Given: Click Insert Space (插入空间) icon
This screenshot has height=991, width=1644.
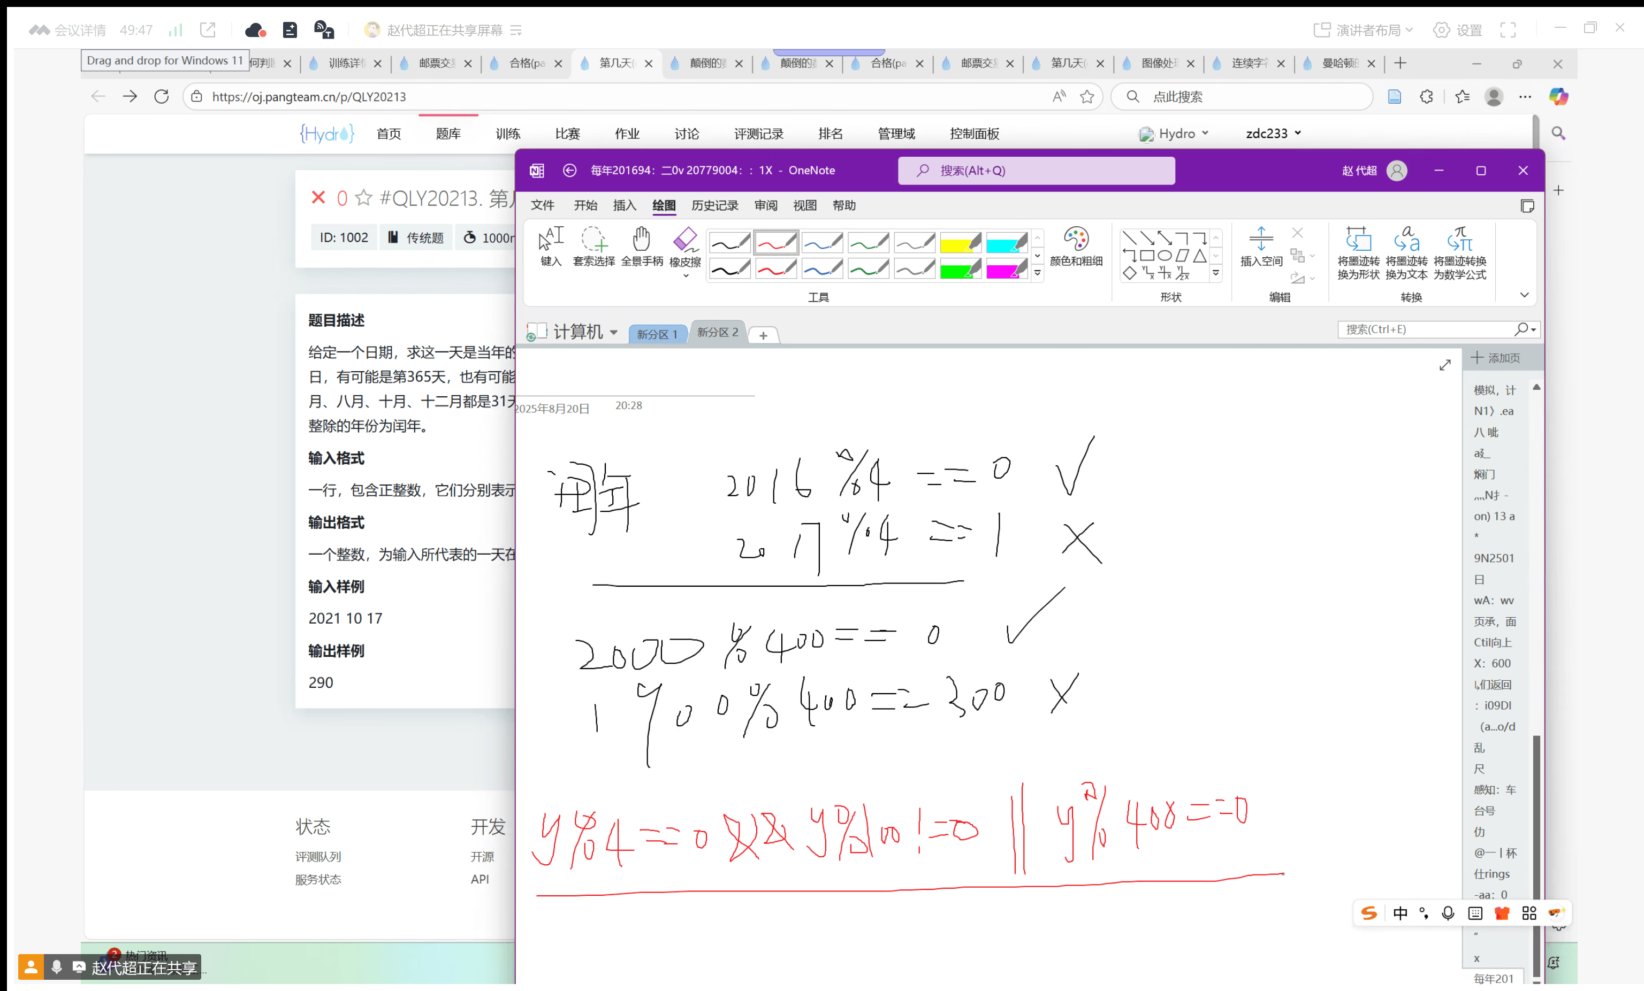Looking at the screenshot, I should tap(1260, 239).
